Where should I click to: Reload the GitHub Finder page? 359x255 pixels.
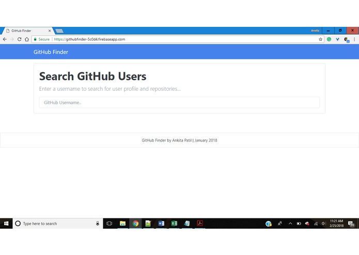[20, 39]
